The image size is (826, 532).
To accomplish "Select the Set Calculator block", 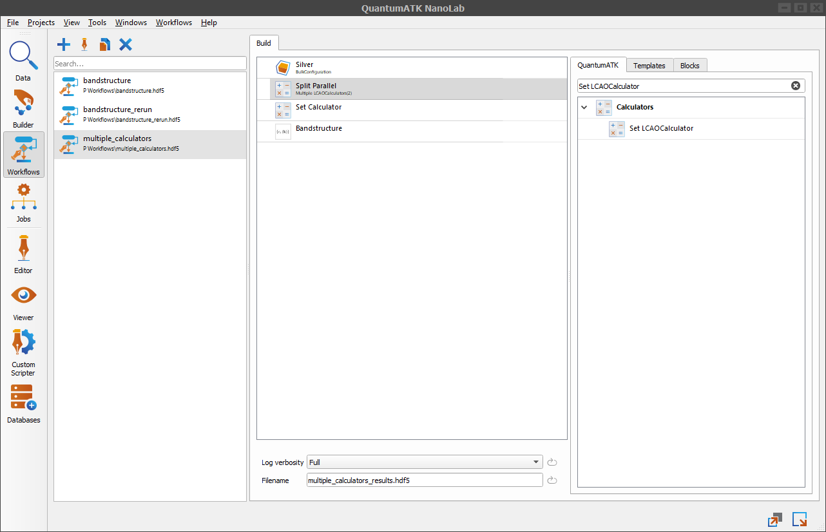I will coord(412,110).
